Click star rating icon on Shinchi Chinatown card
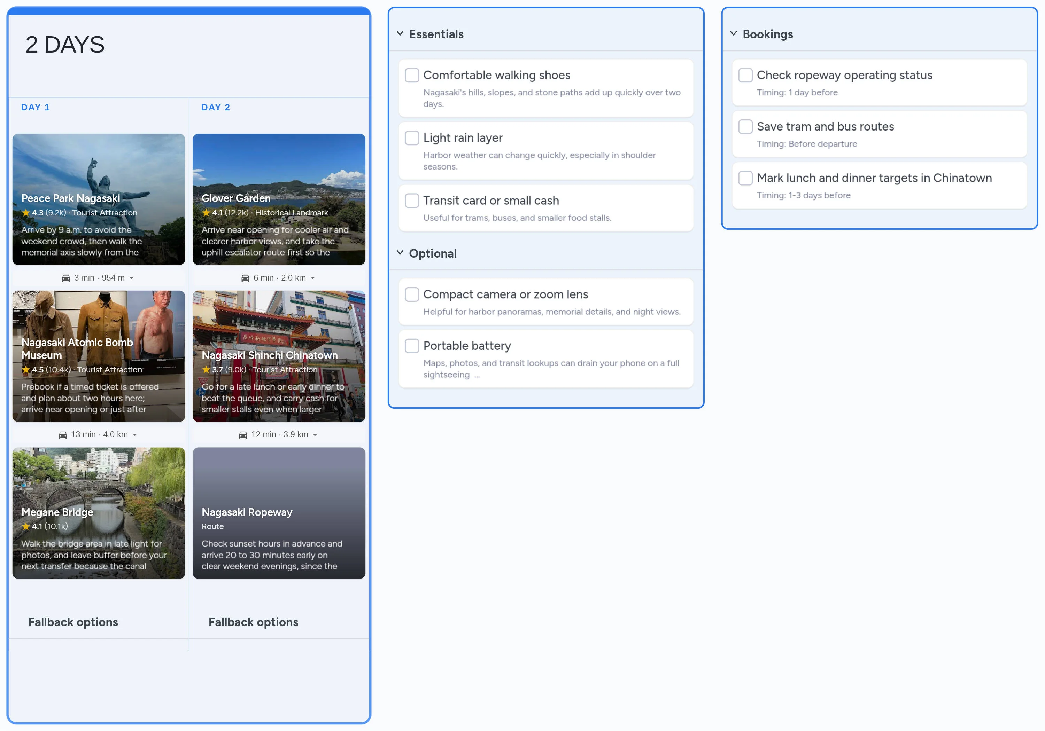1045x731 pixels. 206,369
